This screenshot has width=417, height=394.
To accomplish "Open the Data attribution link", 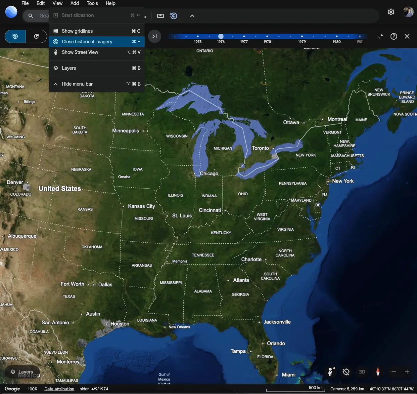I will [59, 389].
